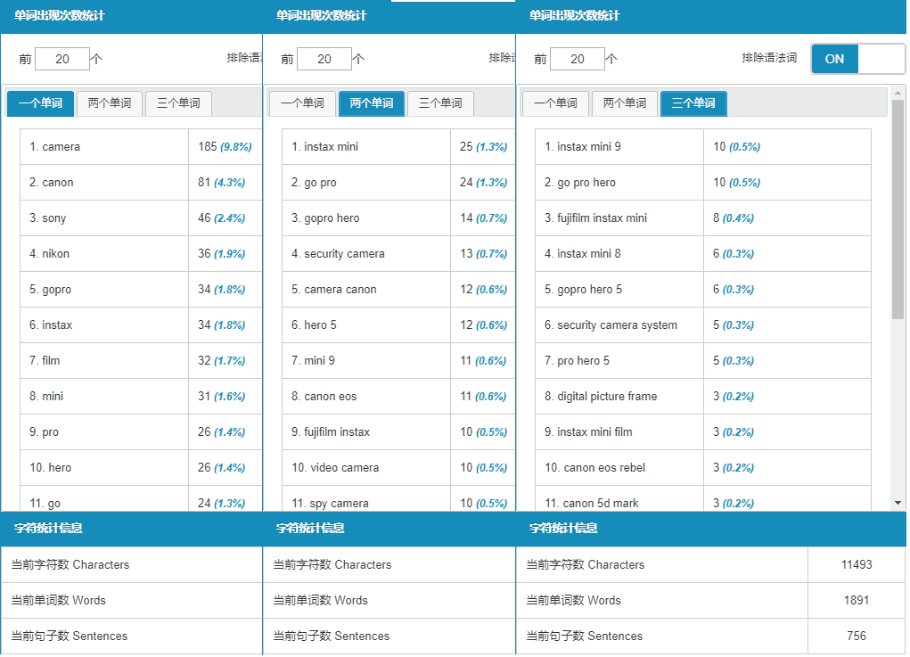Screen dimensions: 910x657
Task: Select the '6. instax' row
Action: pos(141,324)
